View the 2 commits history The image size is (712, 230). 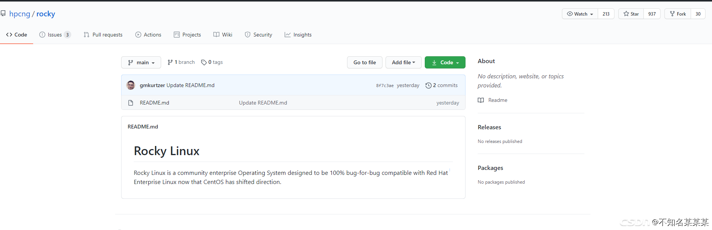[x=442, y=85]
